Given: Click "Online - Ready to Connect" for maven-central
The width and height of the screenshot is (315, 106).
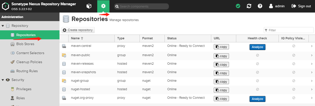Looking at the screenshot, I should [x=186, y=46].
